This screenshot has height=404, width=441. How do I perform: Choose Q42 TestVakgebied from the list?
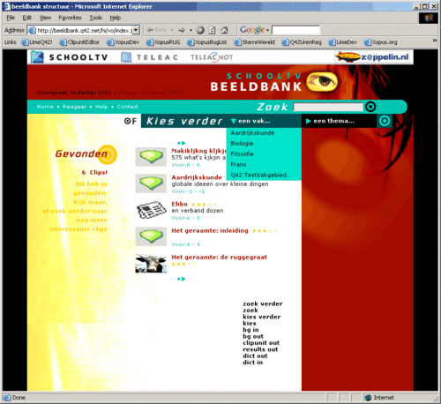pos(259,176)
